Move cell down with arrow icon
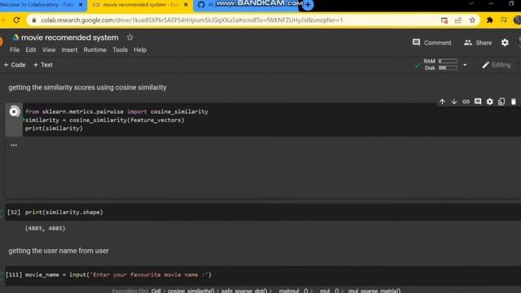This screenshot has height=293, width=521. coord(454,102)
